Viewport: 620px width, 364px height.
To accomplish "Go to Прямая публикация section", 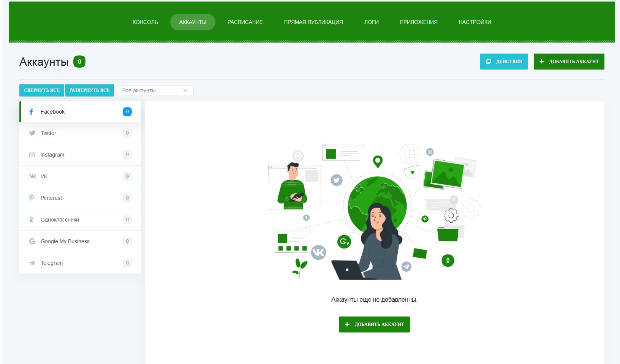I will pyautogui.click(x=313, y=22).
